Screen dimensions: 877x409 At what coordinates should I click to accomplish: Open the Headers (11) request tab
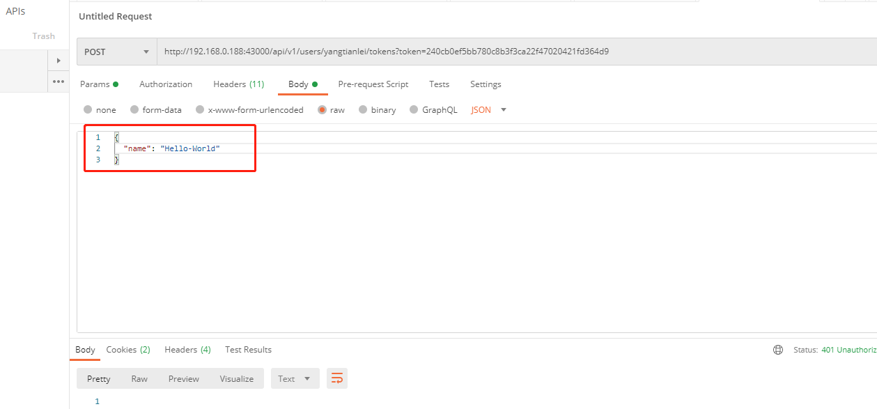tap(239, 84)
